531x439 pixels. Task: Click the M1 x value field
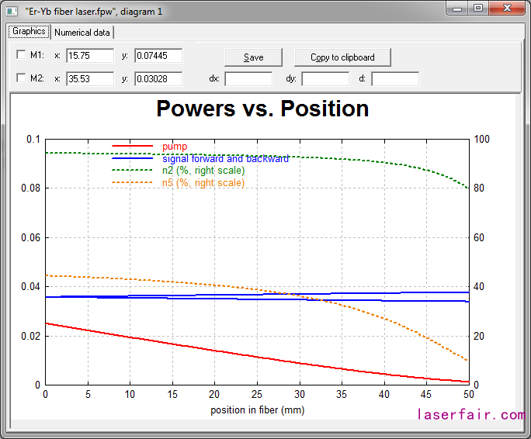90,56
